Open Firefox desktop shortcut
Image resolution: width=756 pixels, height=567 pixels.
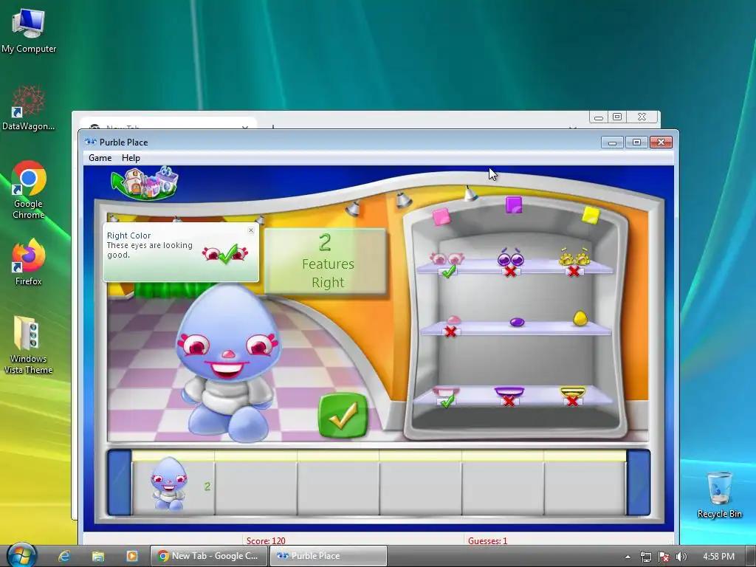pos(29,262)
